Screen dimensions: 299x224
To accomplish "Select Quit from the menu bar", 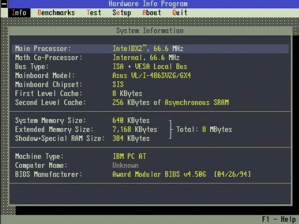I will point(179,13).
